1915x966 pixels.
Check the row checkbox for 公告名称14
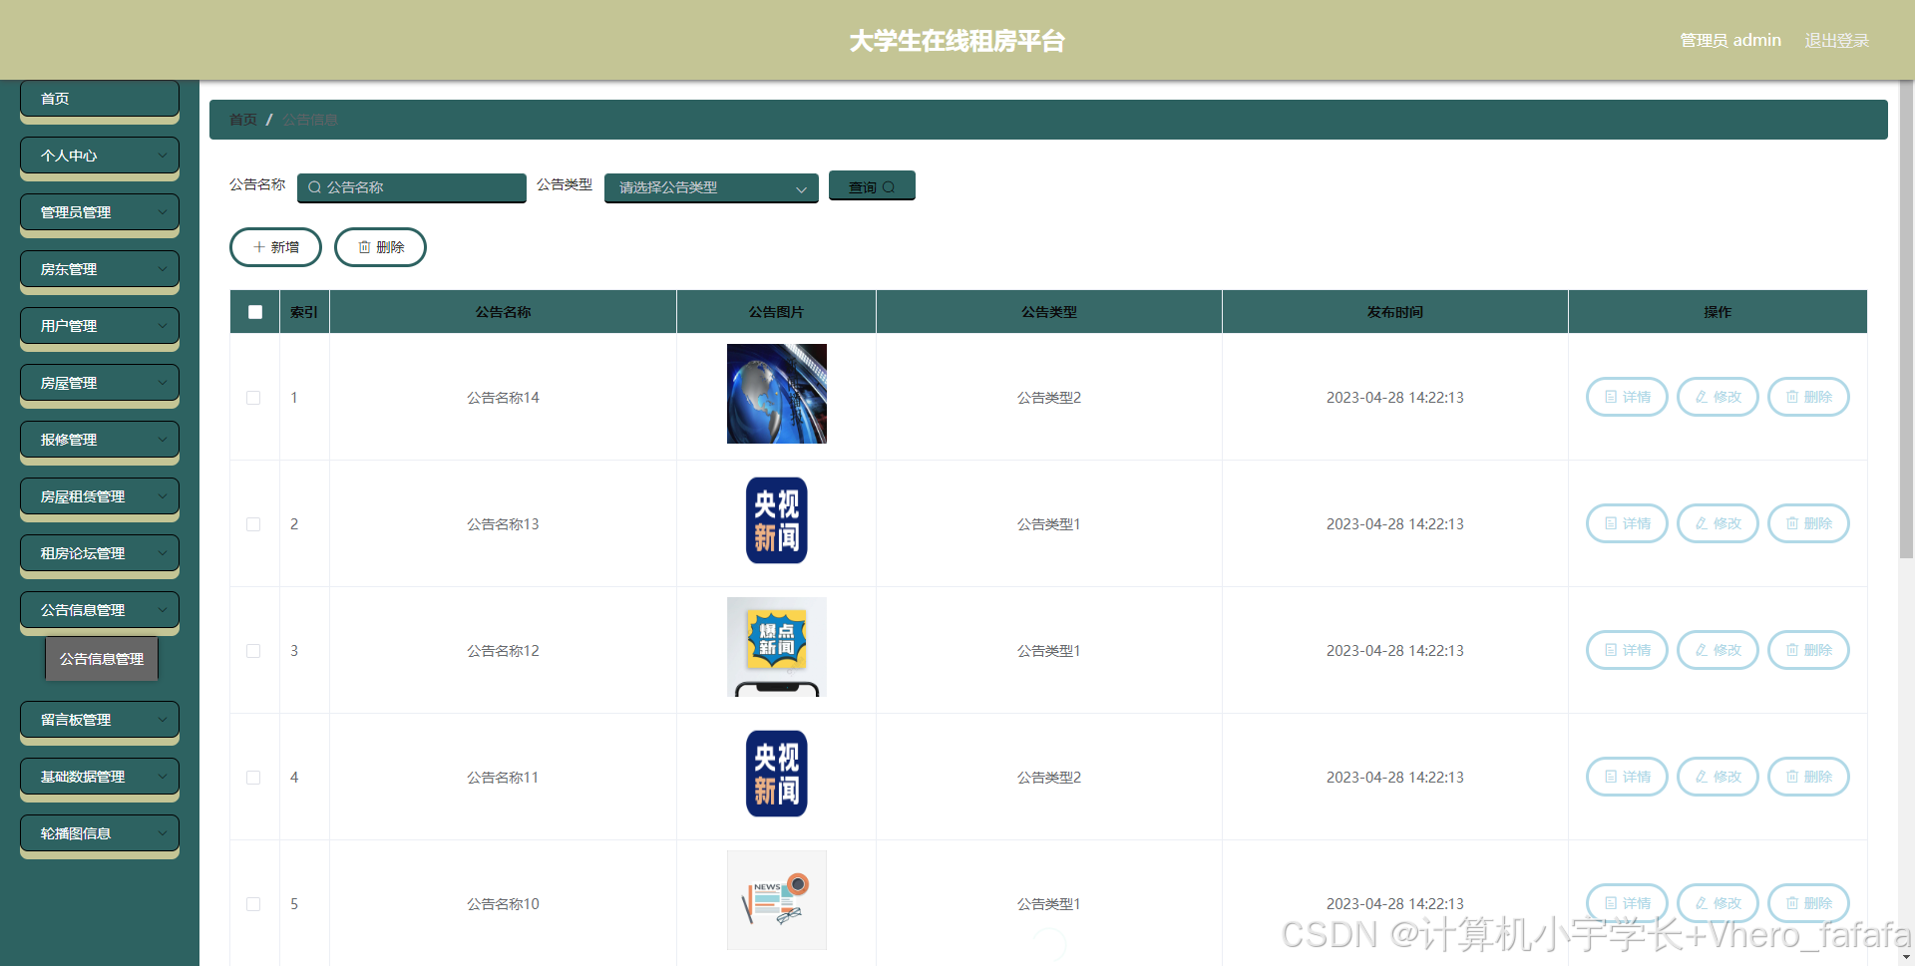253,397
